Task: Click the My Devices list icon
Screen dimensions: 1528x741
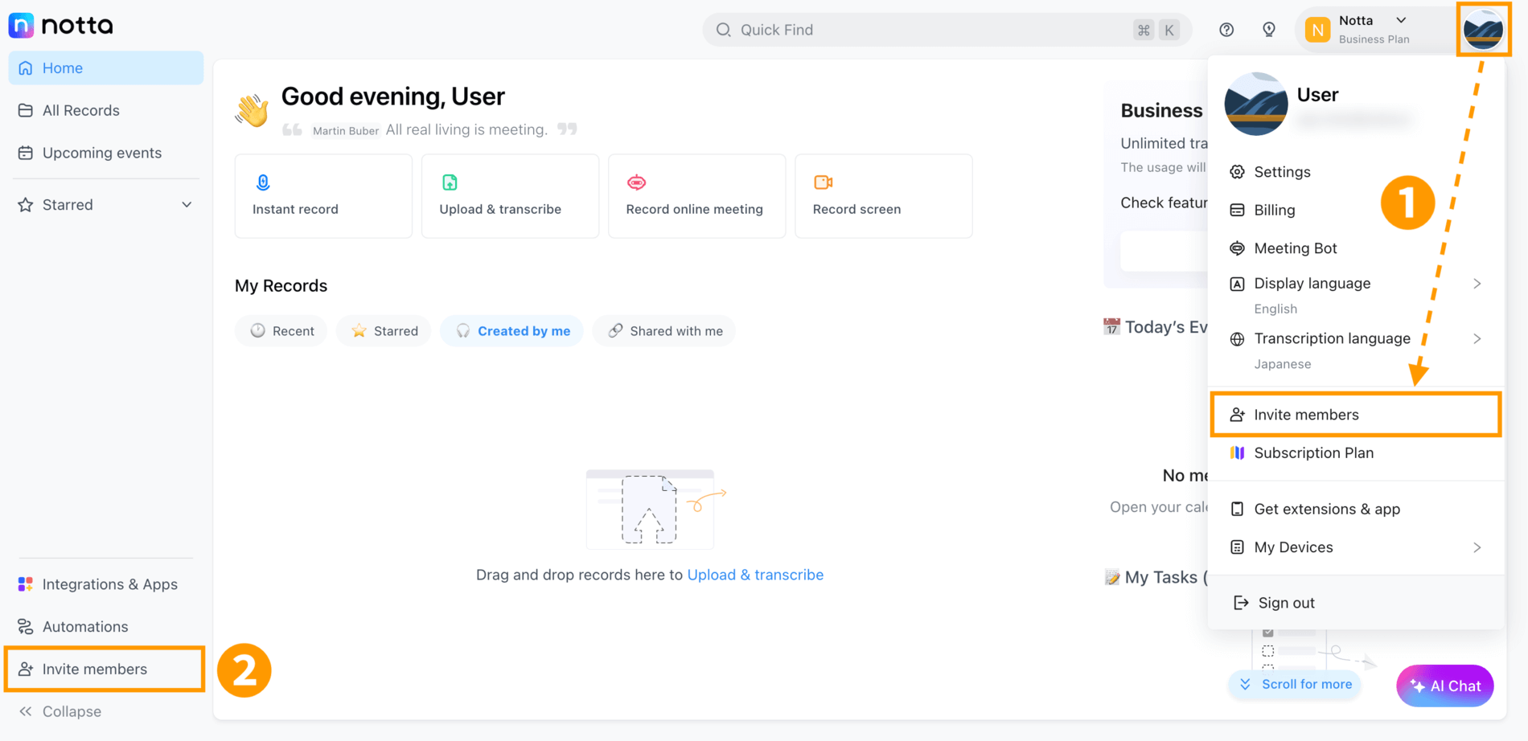Action: pos(1237,547)
